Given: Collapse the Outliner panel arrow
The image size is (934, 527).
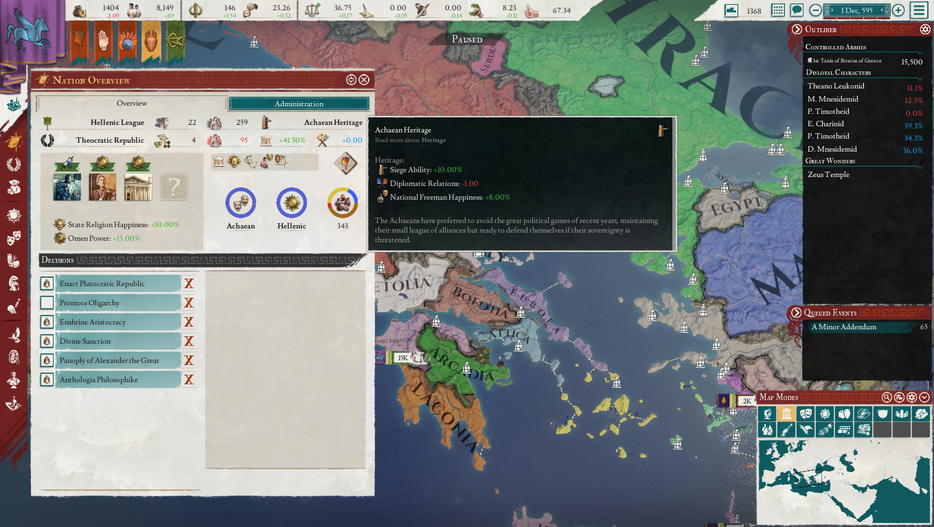Looking at the screenshot, I should (x=797, y=30).
